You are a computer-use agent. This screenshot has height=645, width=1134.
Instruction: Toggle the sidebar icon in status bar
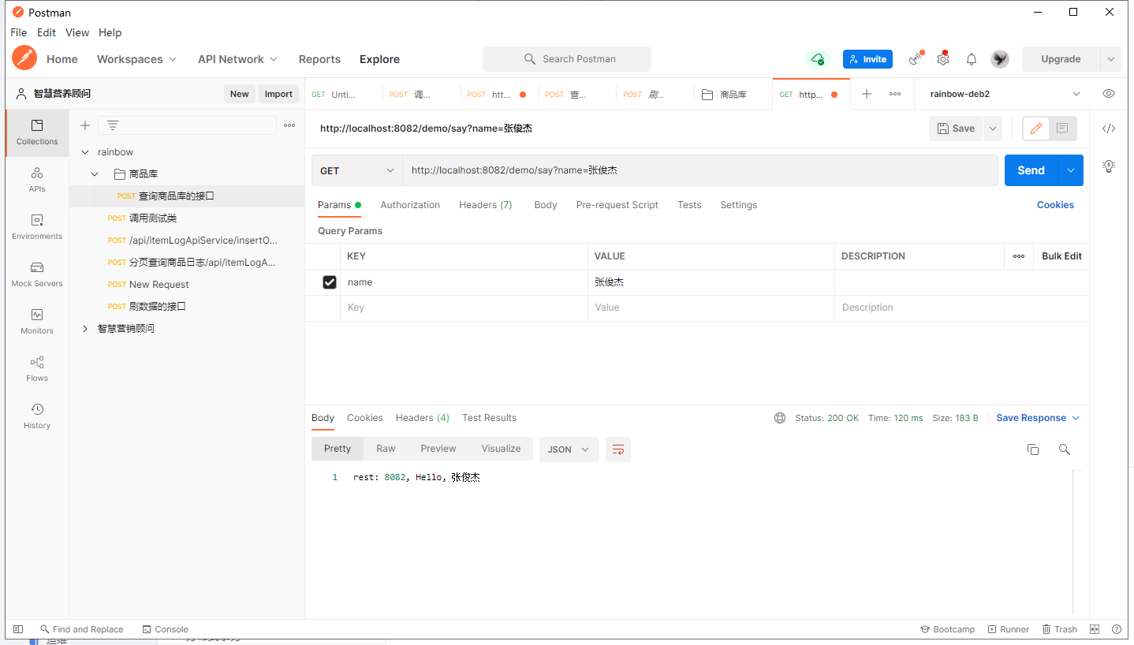[x=18, y=629]
